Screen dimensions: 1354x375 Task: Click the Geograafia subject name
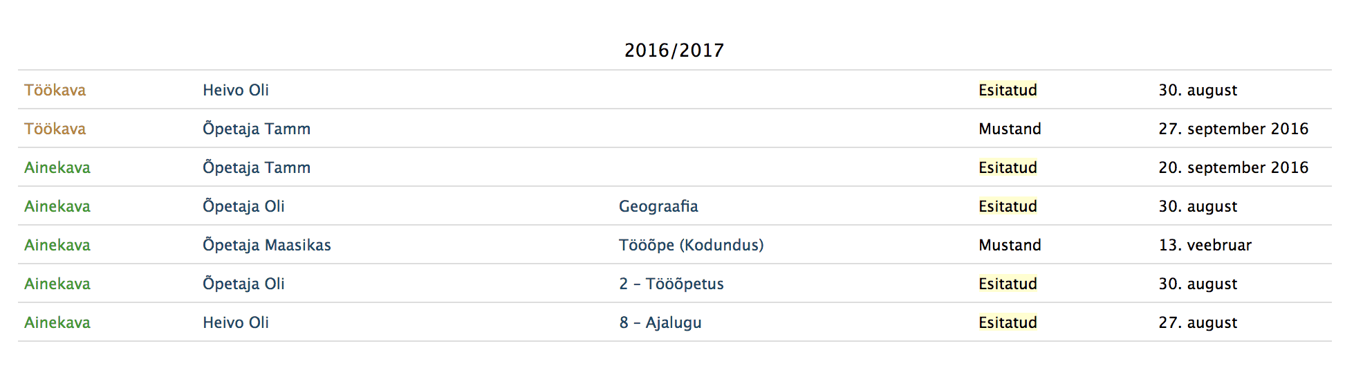pyautogui.click(x=658, y=206)
